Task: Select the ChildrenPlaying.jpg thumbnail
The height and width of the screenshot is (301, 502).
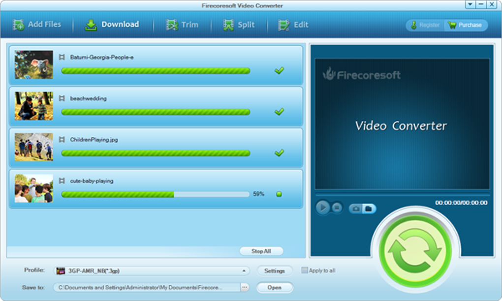Action: (33, 147)
